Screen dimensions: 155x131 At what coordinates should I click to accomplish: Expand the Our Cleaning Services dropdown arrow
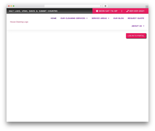coord(87,18)
